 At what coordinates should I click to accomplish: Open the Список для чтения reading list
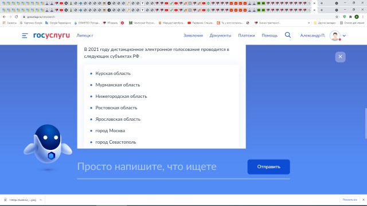(352, 23)
